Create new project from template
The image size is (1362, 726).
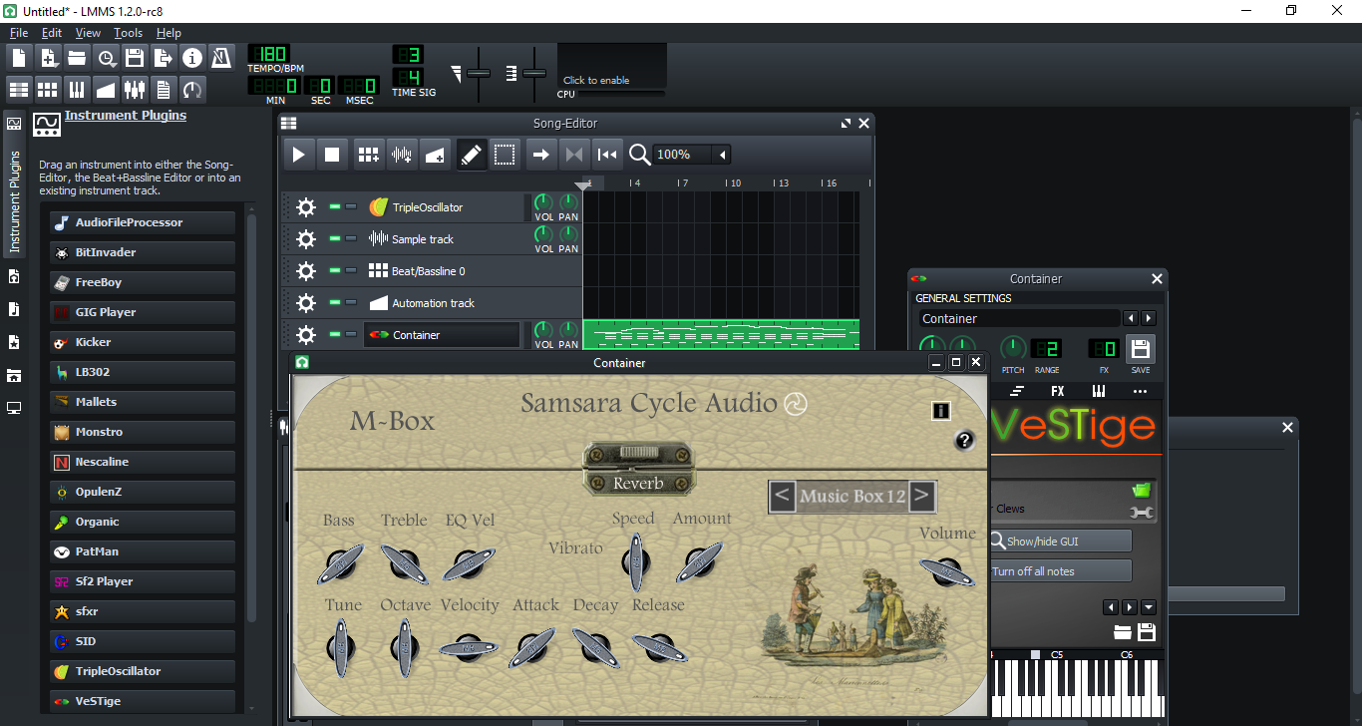(x=48, y=57)
